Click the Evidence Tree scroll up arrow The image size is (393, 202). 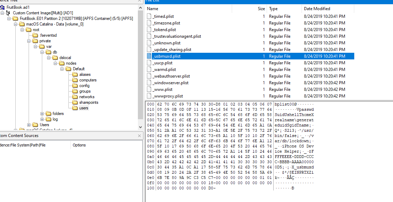click(140, 8)
